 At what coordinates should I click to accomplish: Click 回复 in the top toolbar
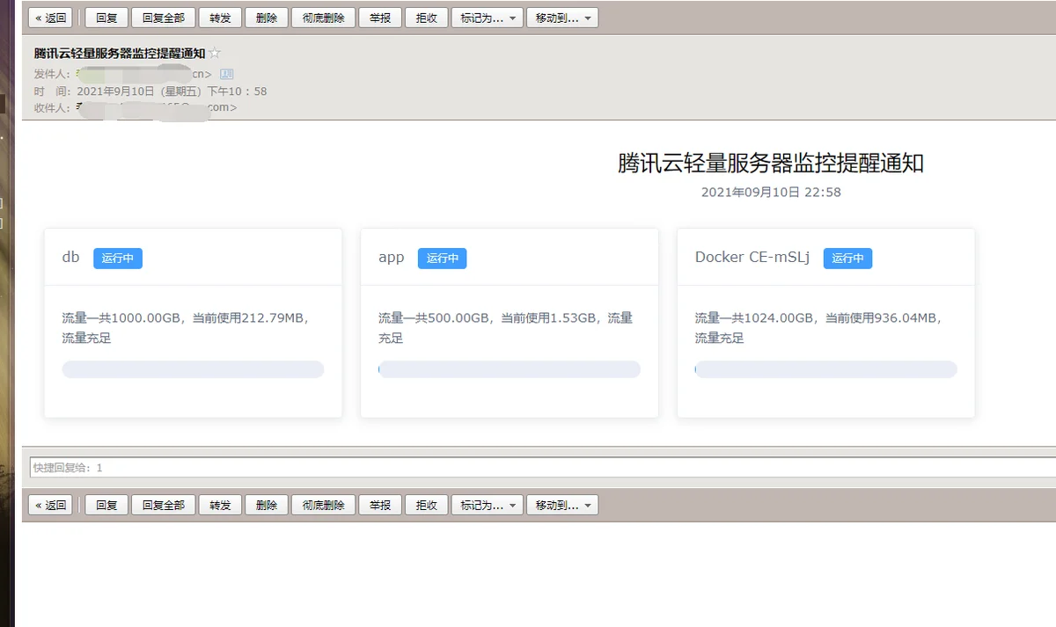(106, 18)
